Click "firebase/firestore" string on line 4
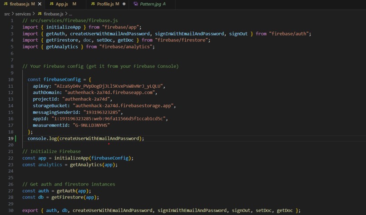Image resolution: width=366 pixels, height=215 pixels. tap(181, 40)
